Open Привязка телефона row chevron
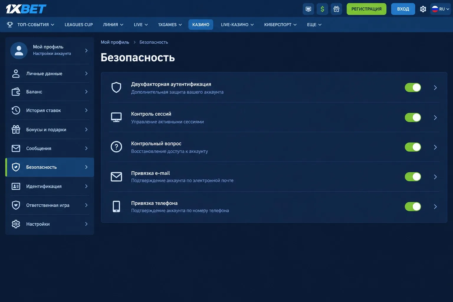Image resolution: width=453 pixels, height=302 pixels. tap(435, 206)
